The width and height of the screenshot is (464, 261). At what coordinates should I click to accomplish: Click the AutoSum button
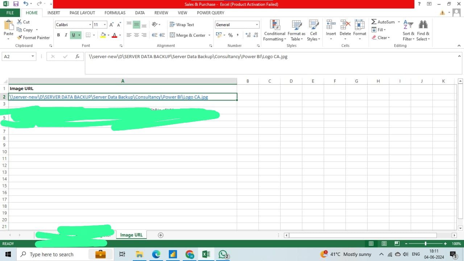[383, 22]
